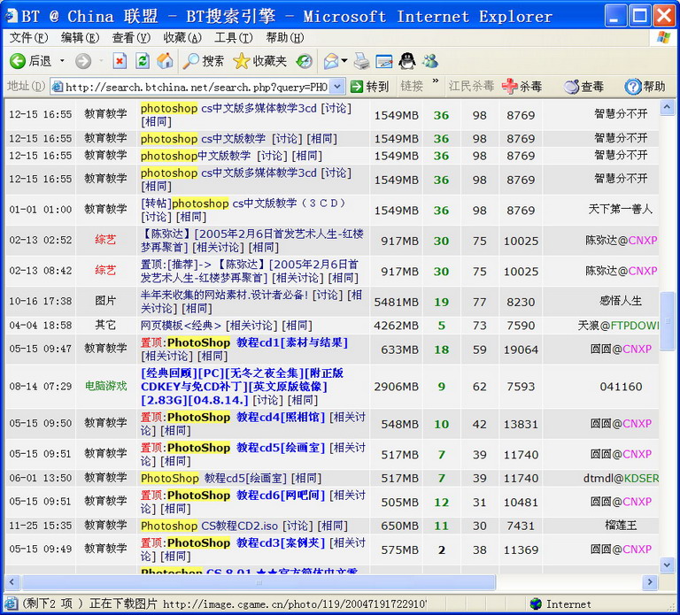Viewport: 680px width, 615px height.
Task: Open the 帮助 help question icon
Action: pyautogui.click(x=645, y=86)
